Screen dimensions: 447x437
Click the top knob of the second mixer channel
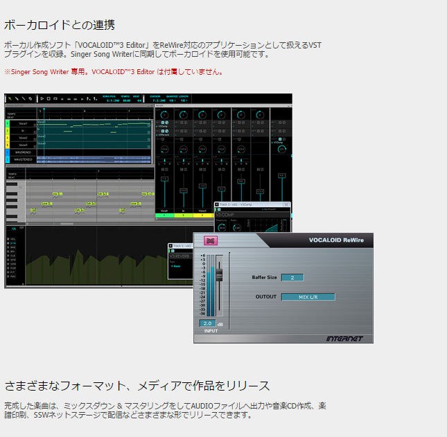183,115
